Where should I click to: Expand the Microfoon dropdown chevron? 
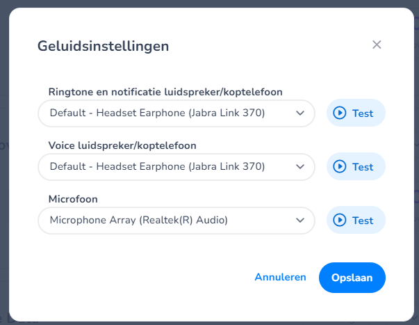[x=300, y=220]
